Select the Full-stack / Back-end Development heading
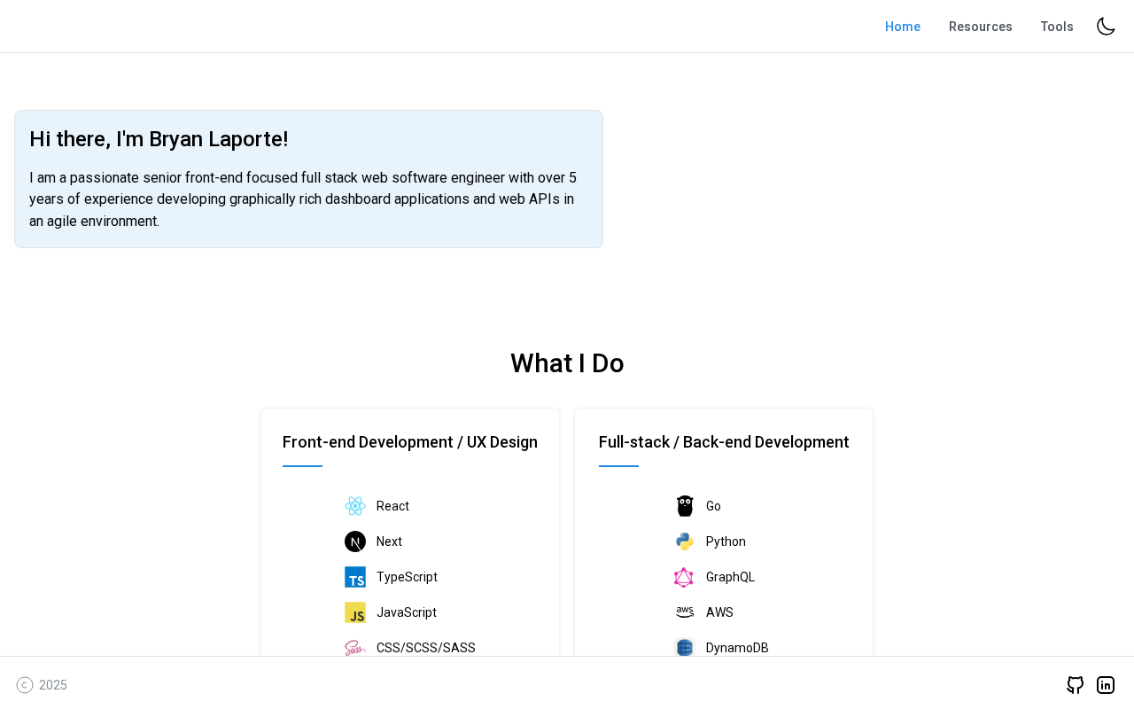Viewport: 1134px width, 709px height. tap(724, 442)
